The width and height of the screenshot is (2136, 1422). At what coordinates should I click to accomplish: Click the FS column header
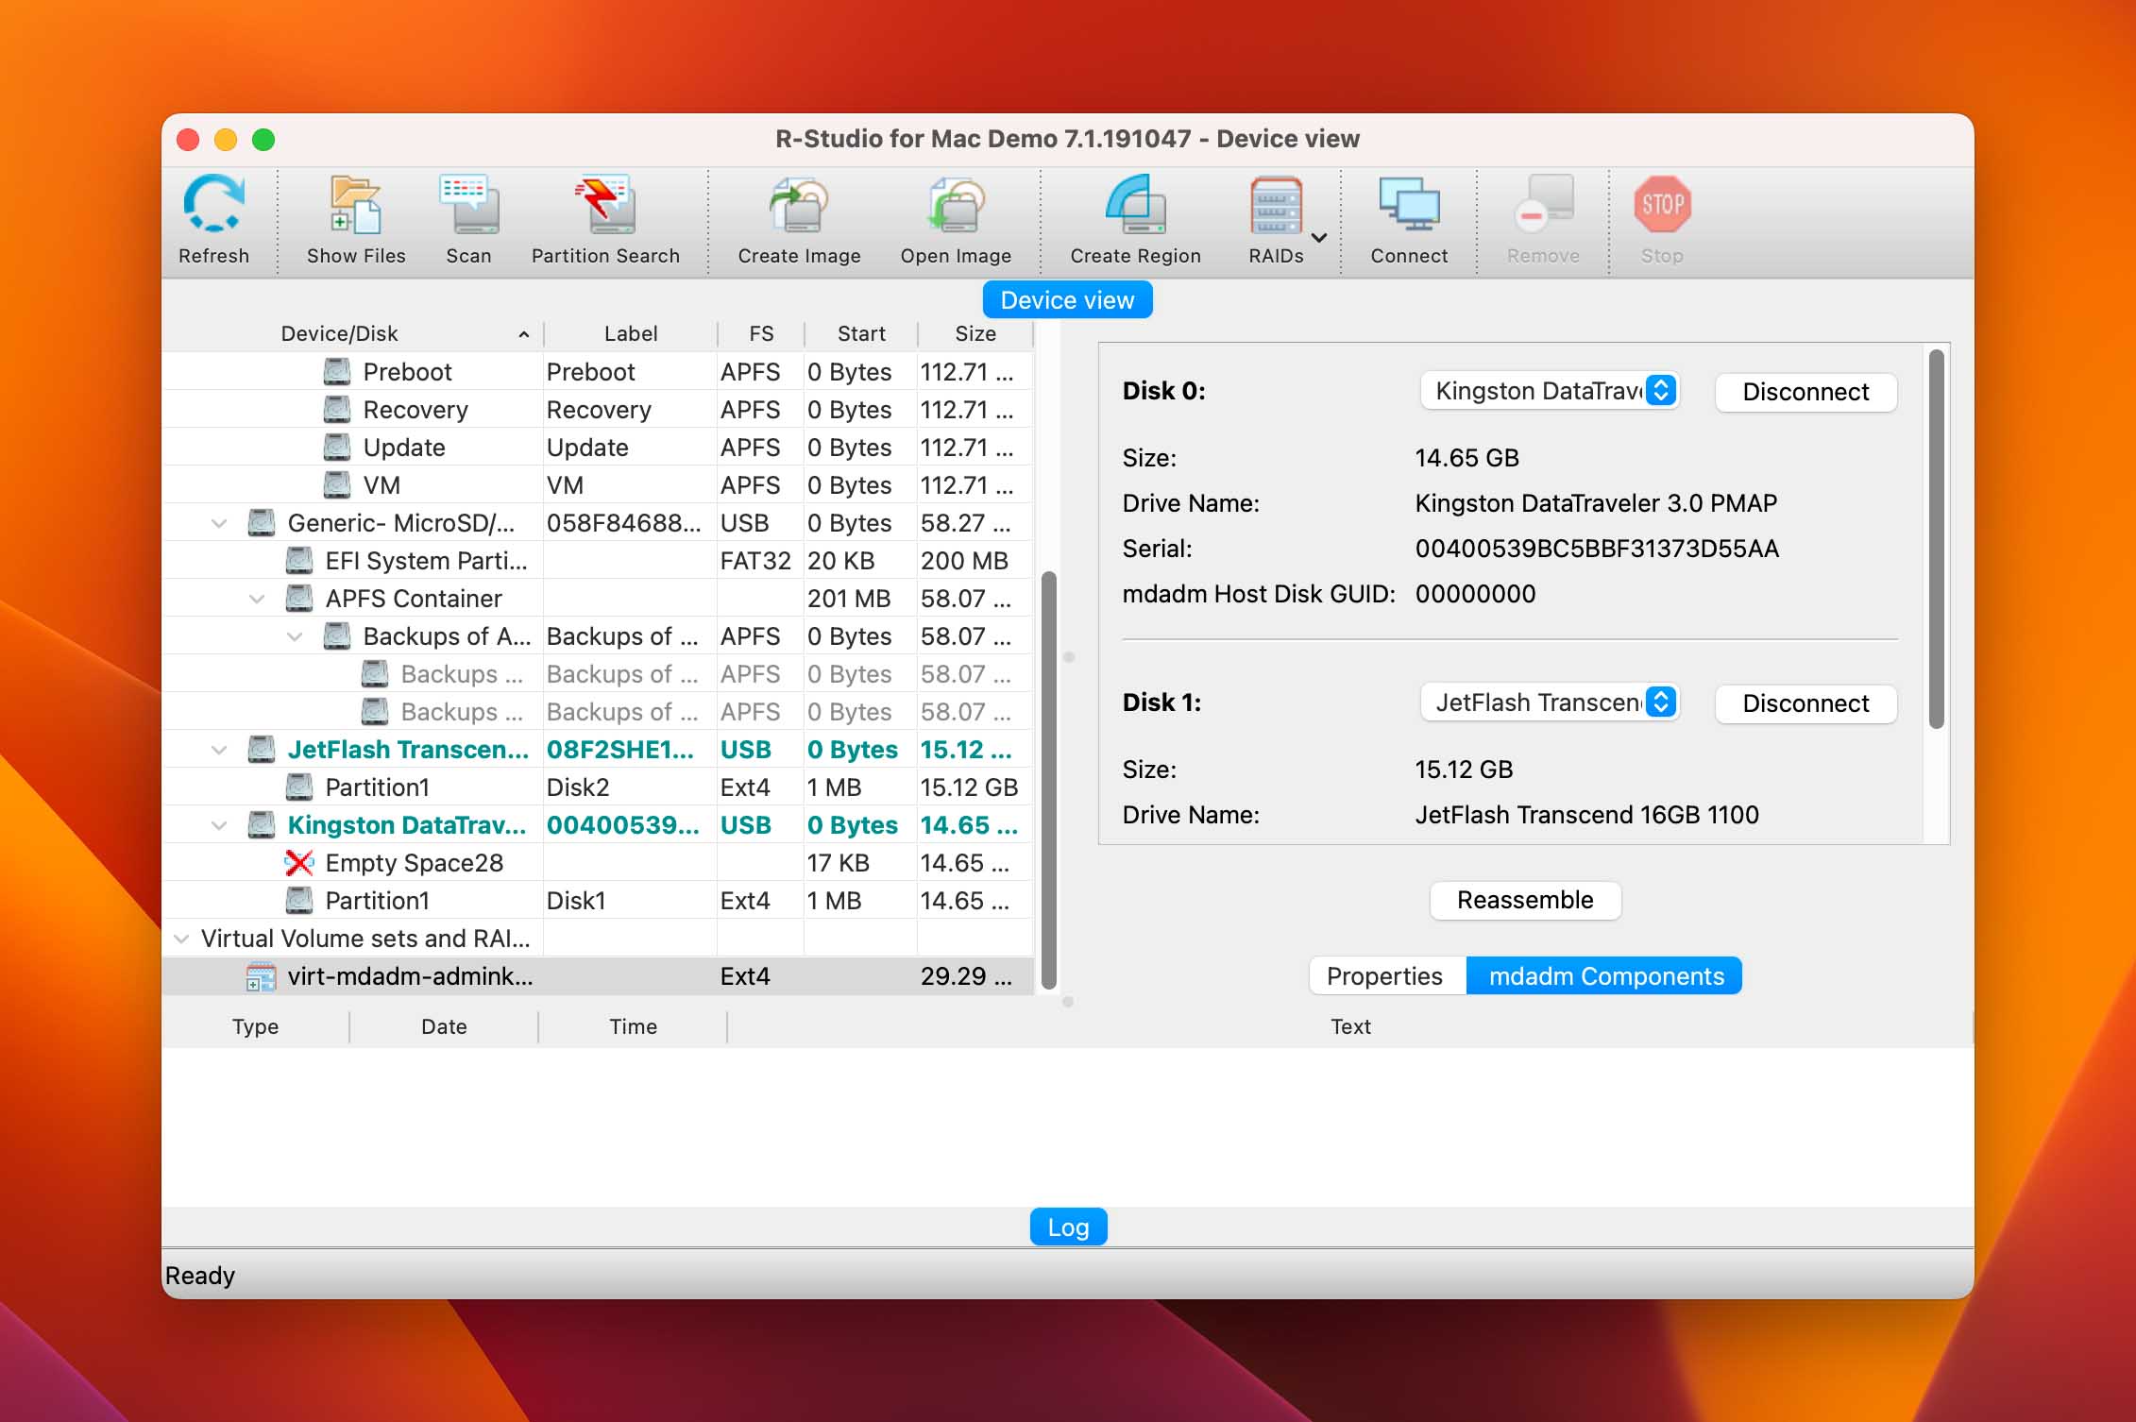tap(761, 333)
